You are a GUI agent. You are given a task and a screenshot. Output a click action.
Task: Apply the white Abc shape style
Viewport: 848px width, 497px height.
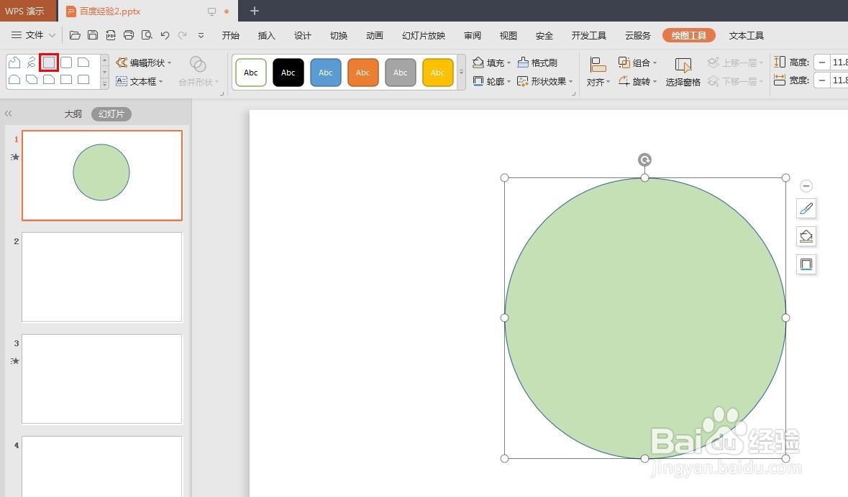[x=251, y=73]
